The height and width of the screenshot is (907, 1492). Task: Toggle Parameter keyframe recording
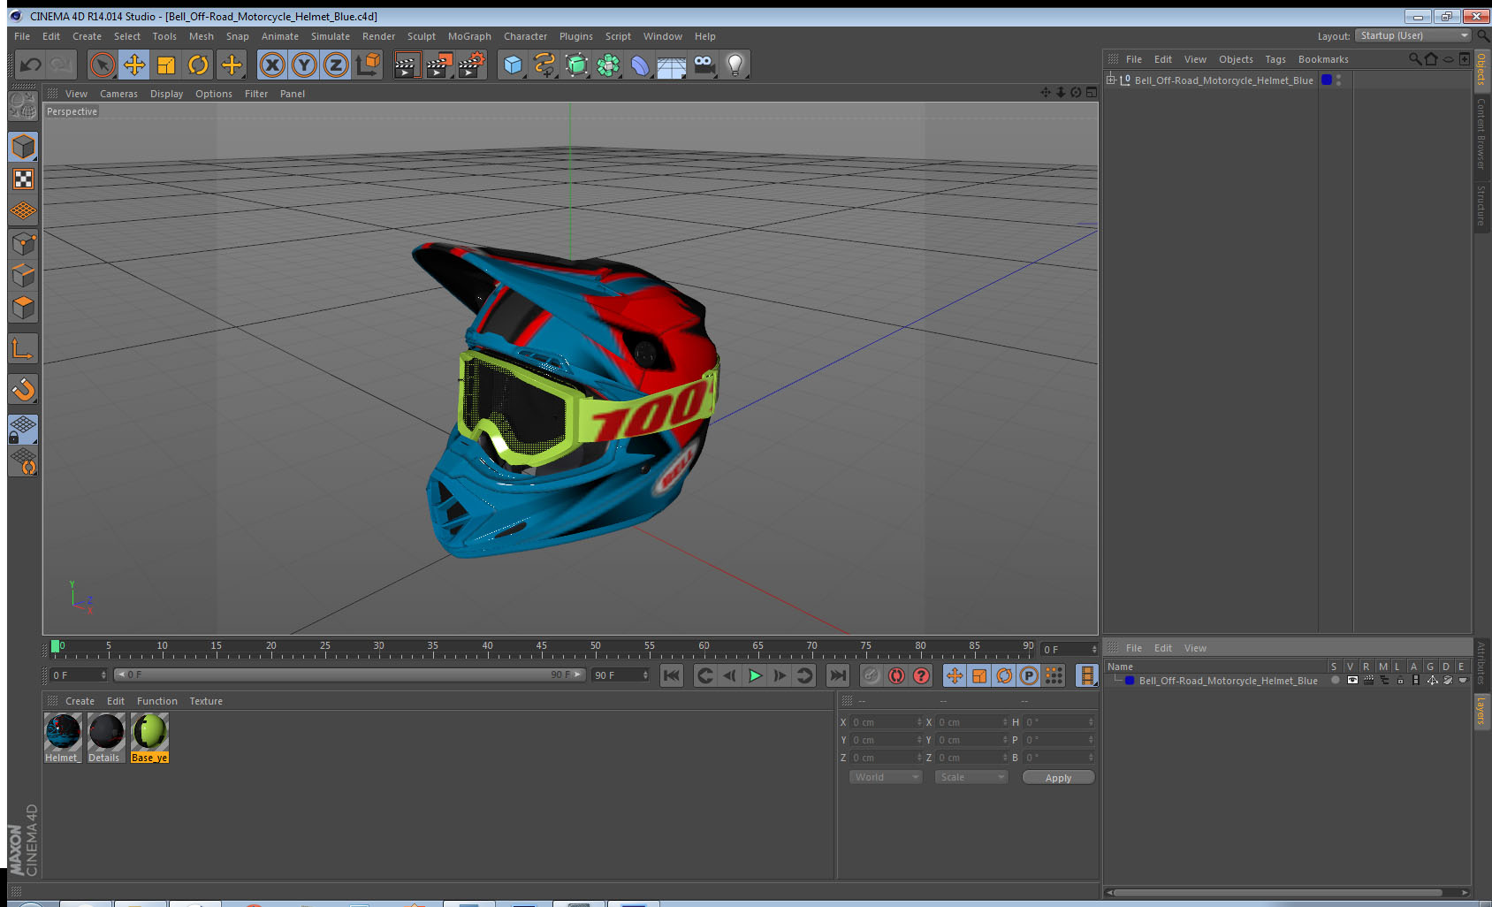pyautogui.click(x=1029, y=675)
